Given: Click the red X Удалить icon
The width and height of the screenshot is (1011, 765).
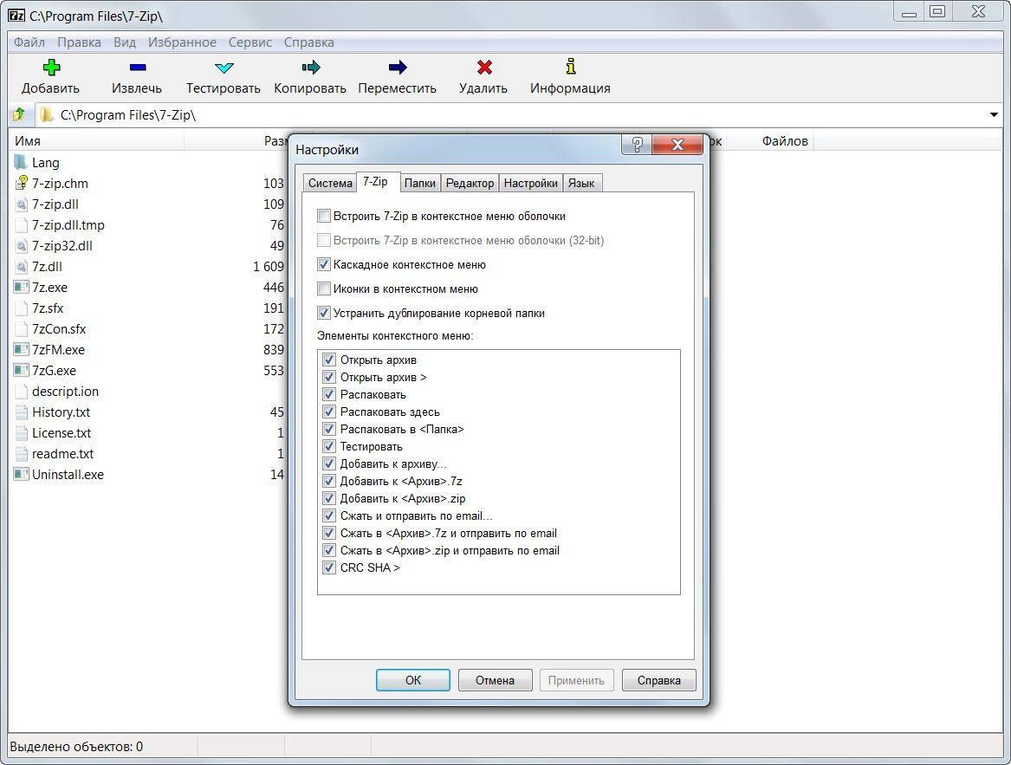Looking at the screenshot, I should 484,67.
